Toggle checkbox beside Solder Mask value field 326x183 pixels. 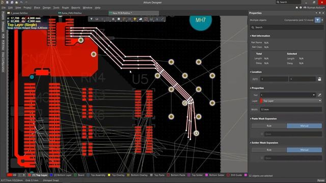point(262,158)
